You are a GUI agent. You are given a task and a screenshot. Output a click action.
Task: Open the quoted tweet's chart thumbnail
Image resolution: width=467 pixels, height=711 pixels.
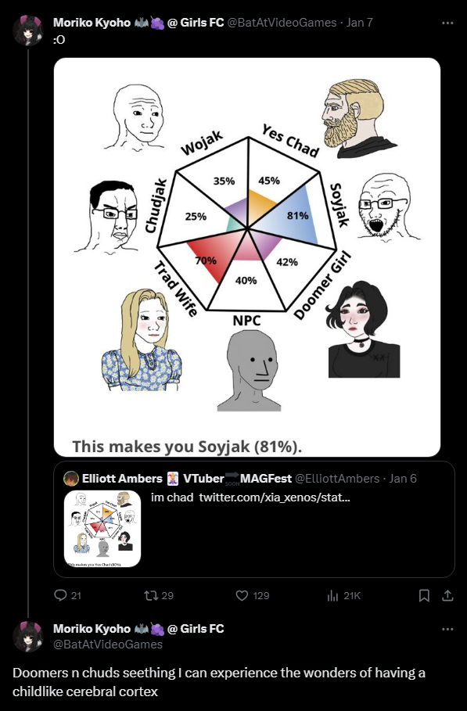[x=102, y=529]
